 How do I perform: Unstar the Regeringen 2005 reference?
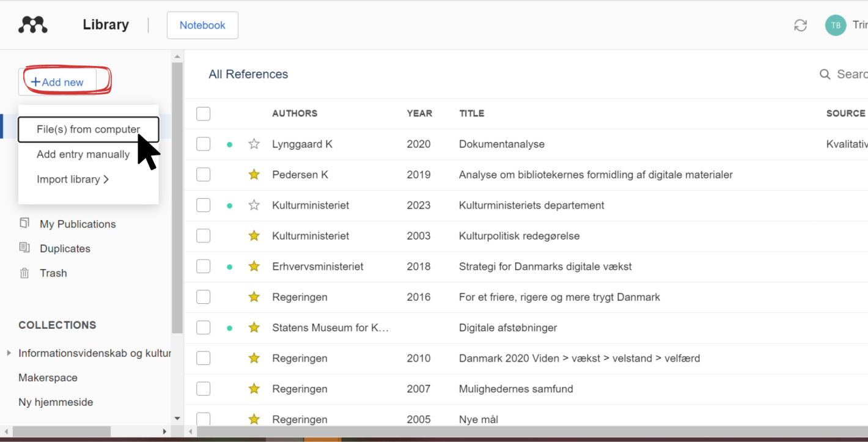pos(254,419)
